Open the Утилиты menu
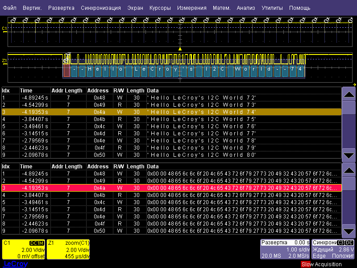The width and height of the screenshot is (357, 268). pos(272,8)
